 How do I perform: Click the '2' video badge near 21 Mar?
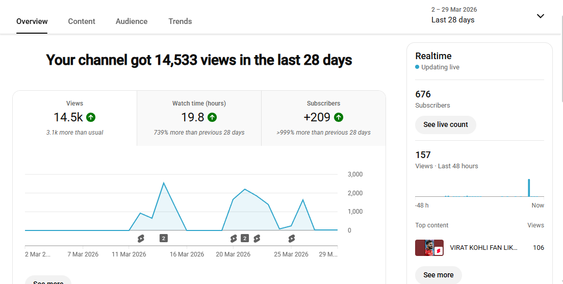(x=245, y=238)
